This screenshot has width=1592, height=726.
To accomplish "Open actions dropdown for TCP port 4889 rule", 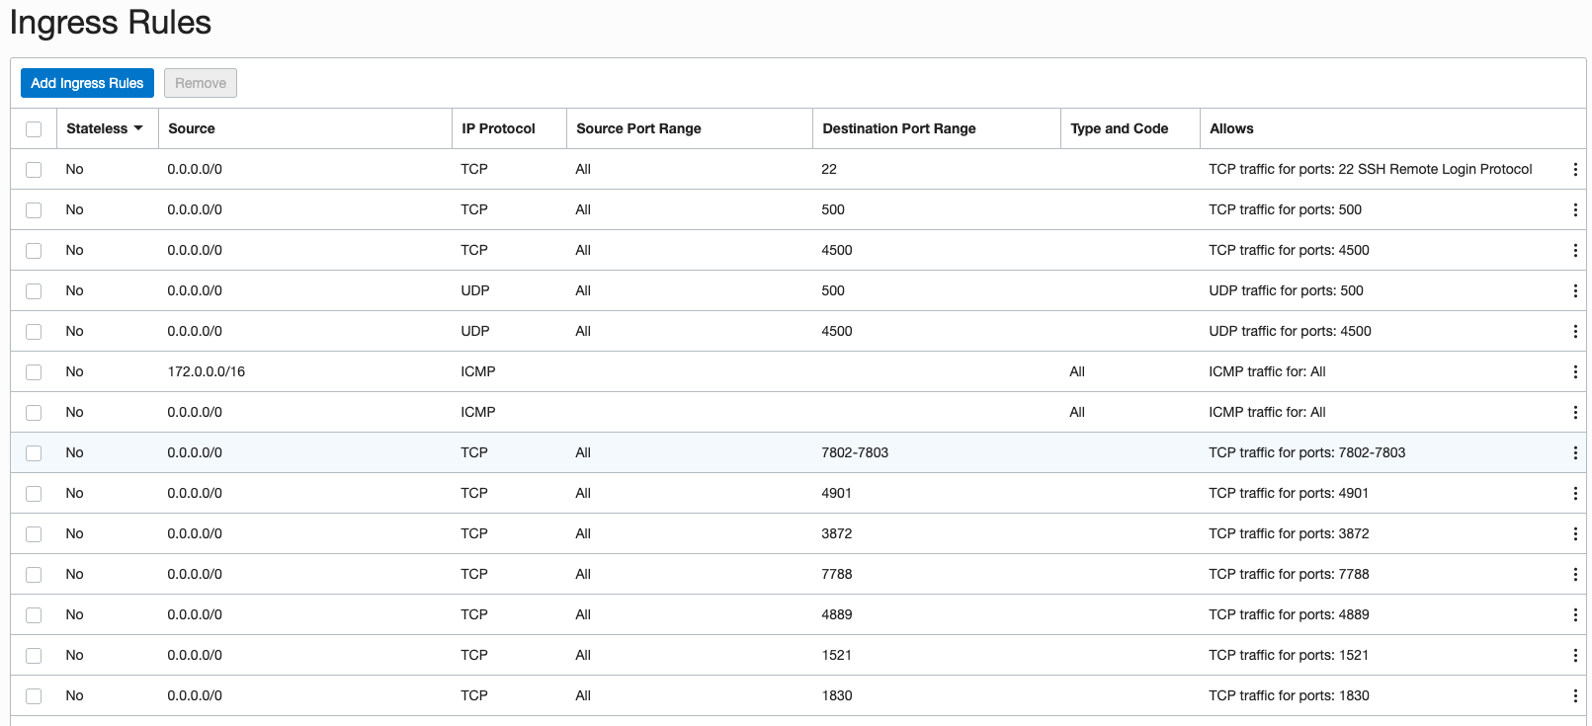I will [x=1574, y=614].
